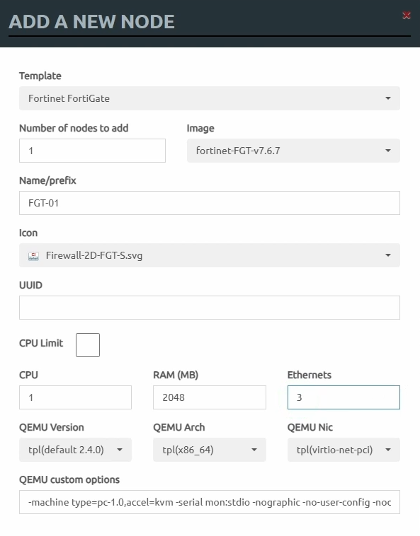
Task: Click the QEMU Nic label
Action: coord(310,427)
